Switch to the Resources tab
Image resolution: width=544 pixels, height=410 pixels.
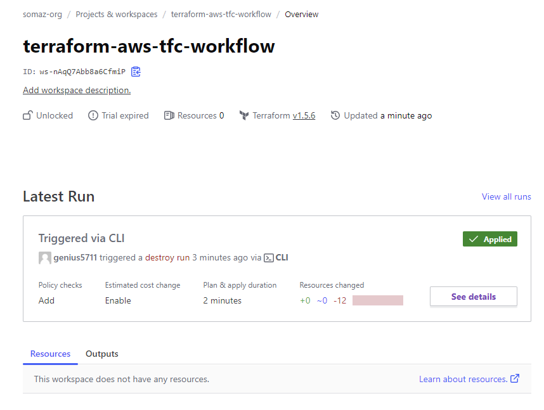coord(50,354)
